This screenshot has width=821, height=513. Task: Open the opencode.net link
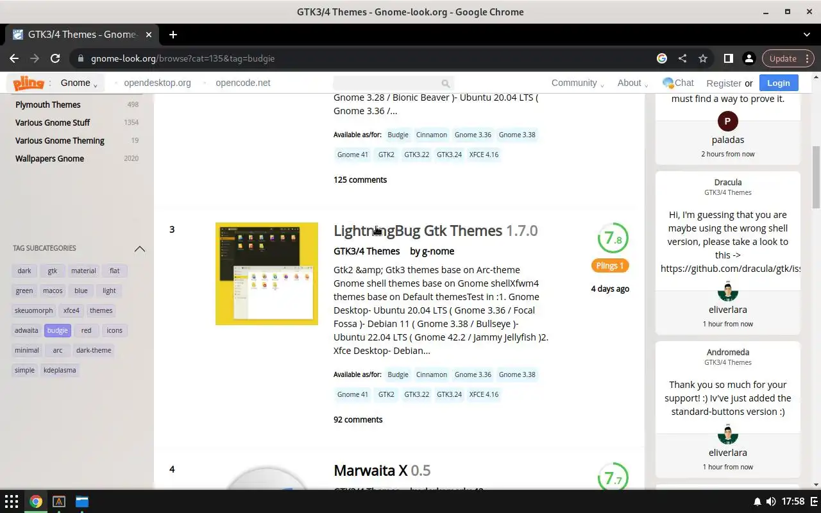point(242,83)
